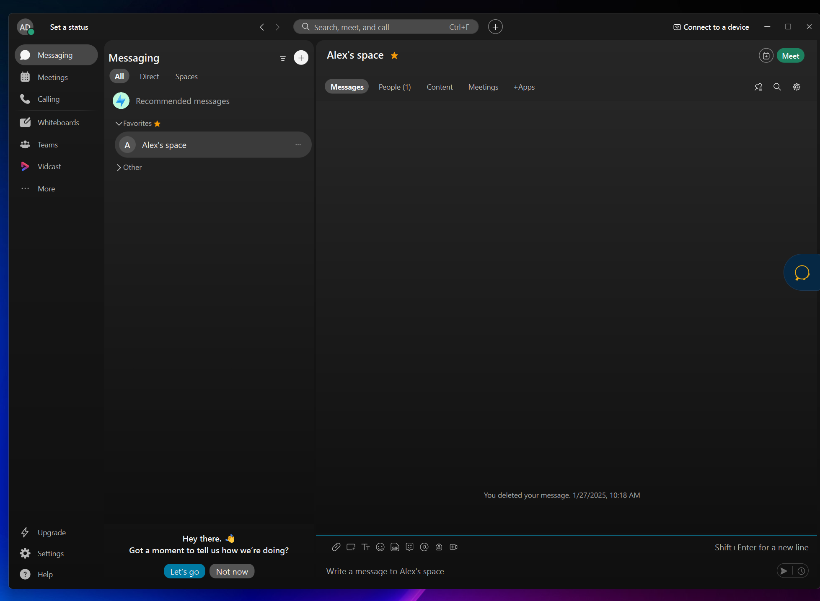This screenshot has height=601, width=820.
Task: Expand the Other section
Action: tap(119, 168)
